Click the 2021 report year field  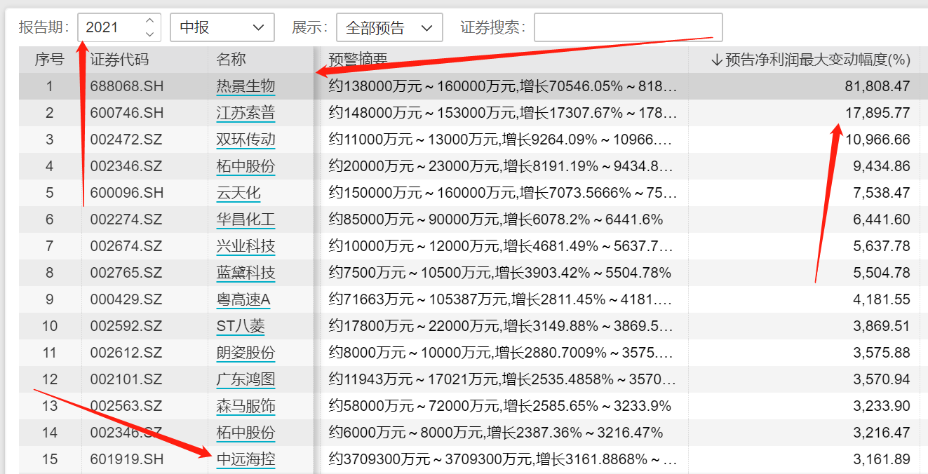pos(111,28)
